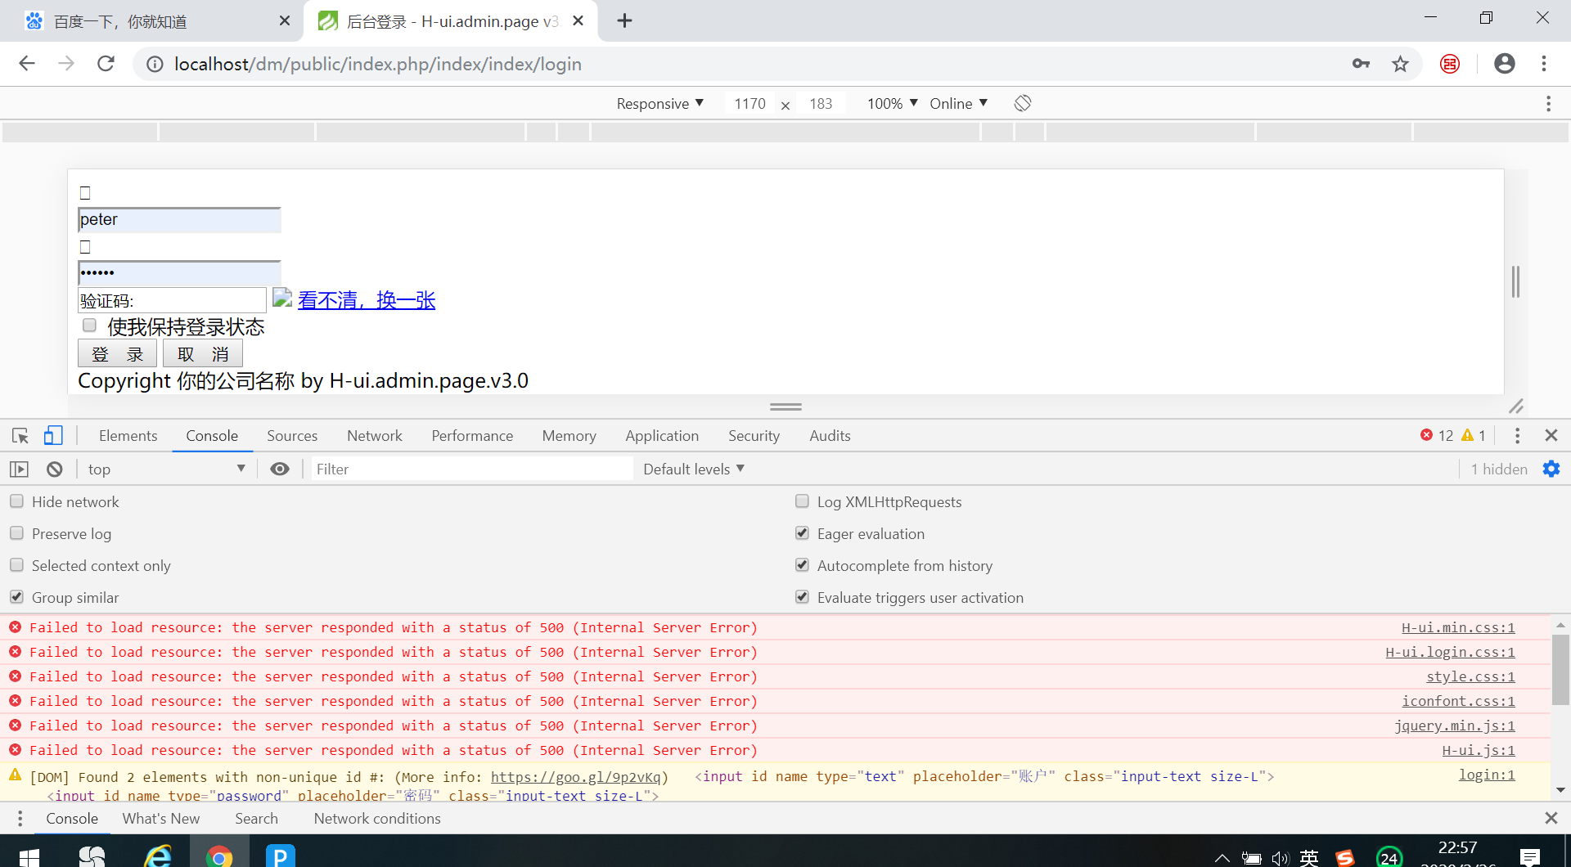Enable Preserve log option
The width and height of the screenshot is (1571, 867).
[x=17, y=533]
